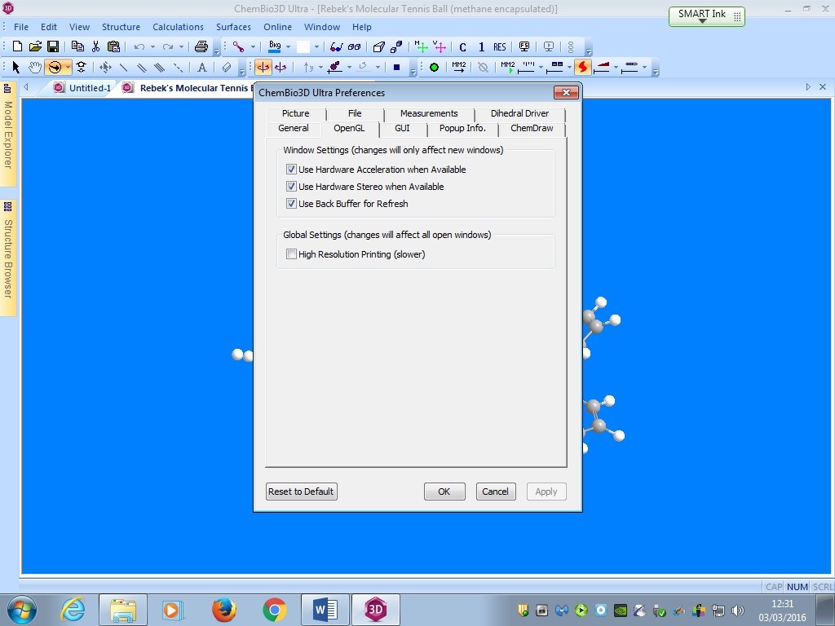Viewport: 835px width, 626px height.
Task: Print with the printer icon
Action: [201, 46]
